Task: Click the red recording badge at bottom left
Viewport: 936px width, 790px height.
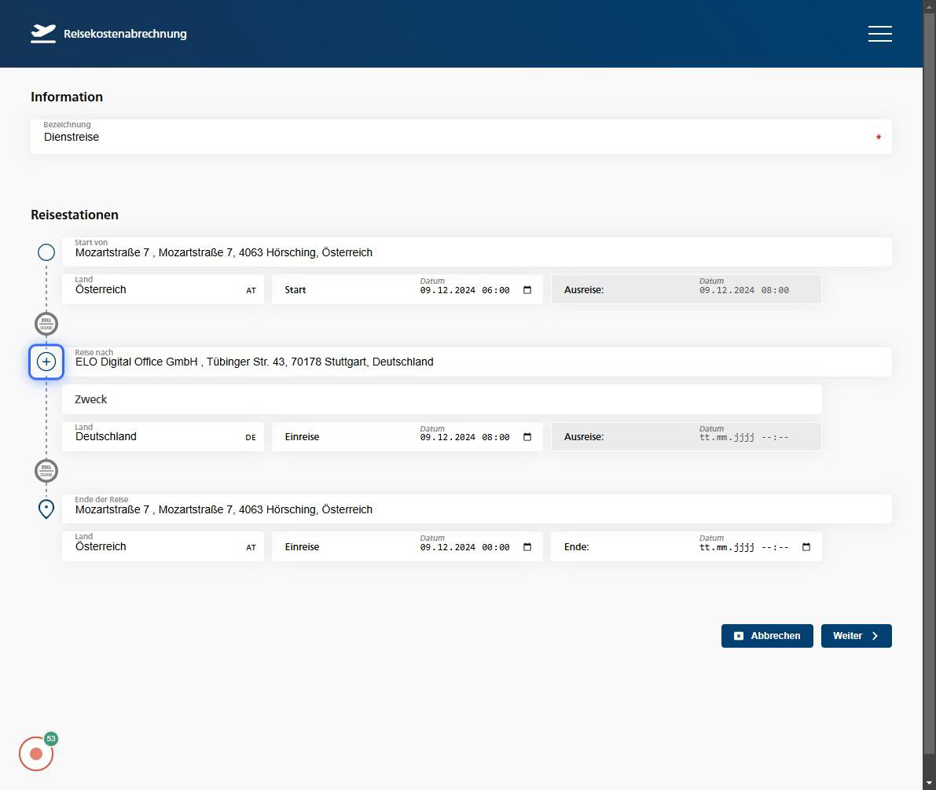Action: click(36, 753)
